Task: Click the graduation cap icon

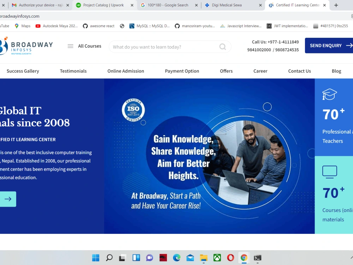Action: click(x=329, y=94)
